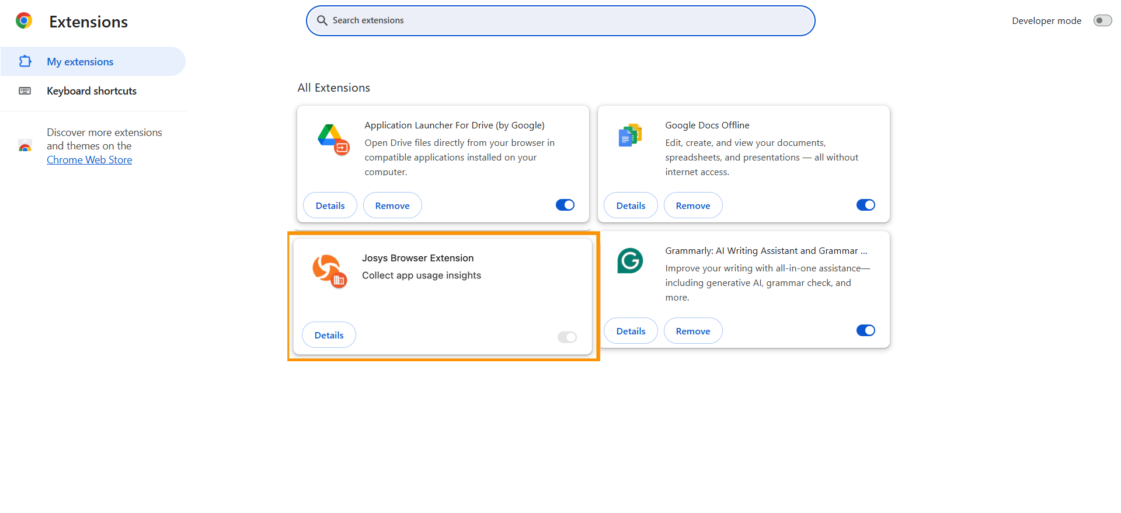
Task: Disable the Grammarly extension toggle
Action: tap(866, 330)
